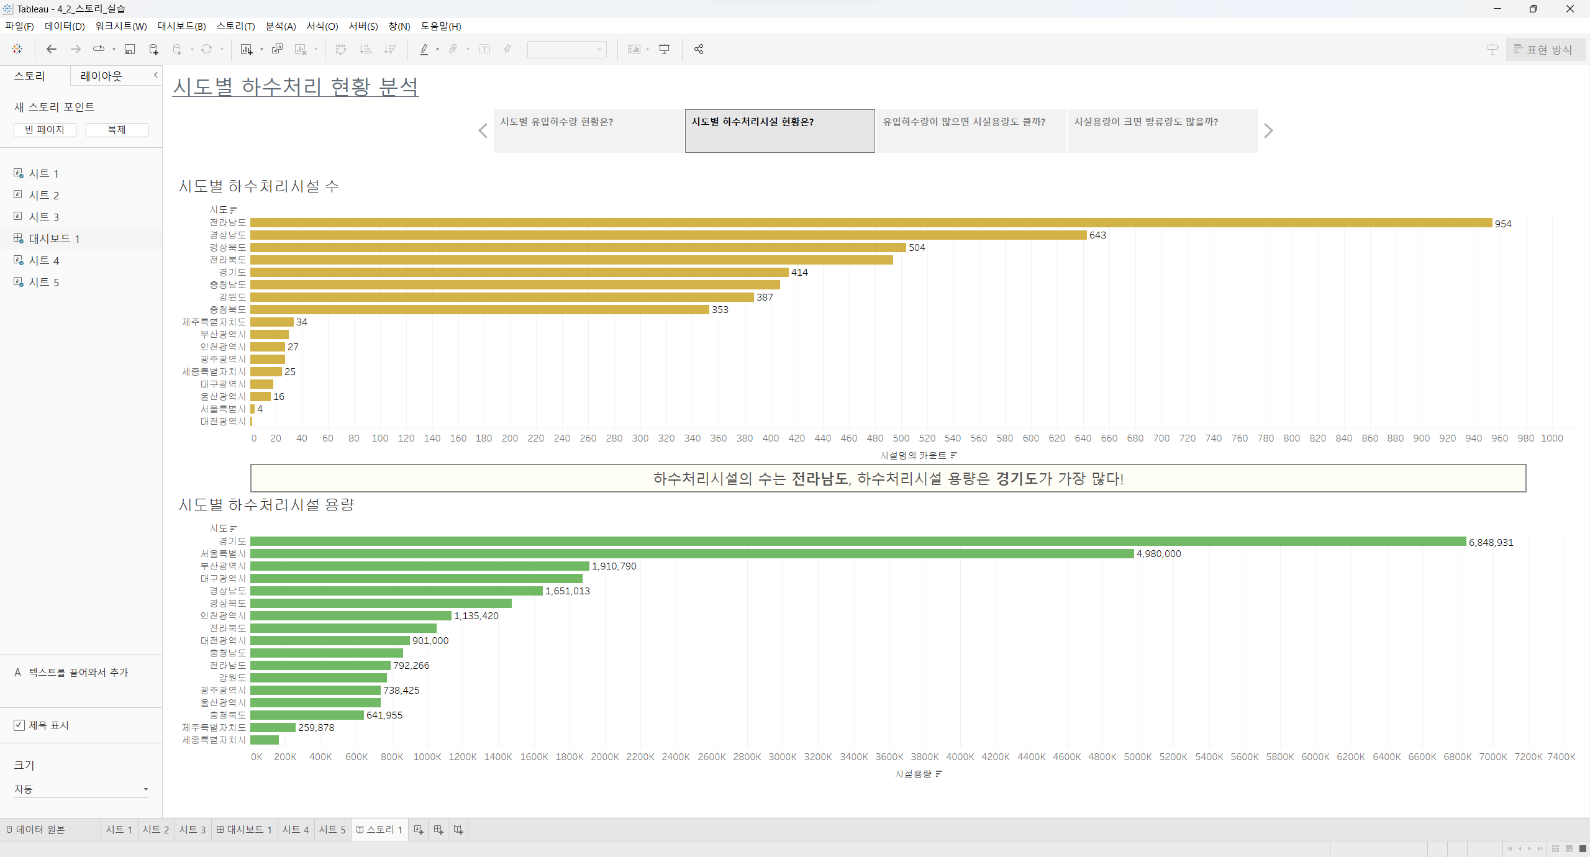Screen dimensions: 1590x857
Task: Click the Show Me (표현 방식) button
Action: click(1545, 49)
